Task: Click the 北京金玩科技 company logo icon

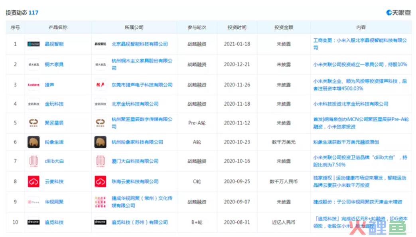Action: (x=100, y=104)
